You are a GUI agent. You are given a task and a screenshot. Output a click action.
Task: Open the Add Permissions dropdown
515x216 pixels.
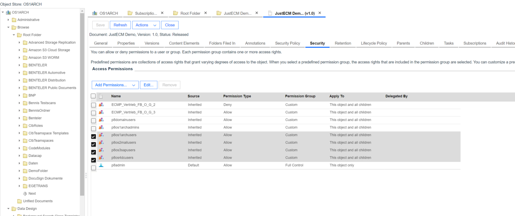(x=115, y=85)
